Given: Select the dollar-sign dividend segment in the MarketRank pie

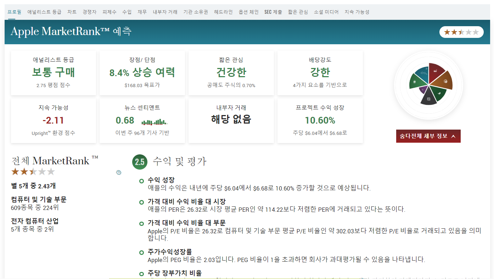Looking at the screenshot, I should click(x=414, y=82).
